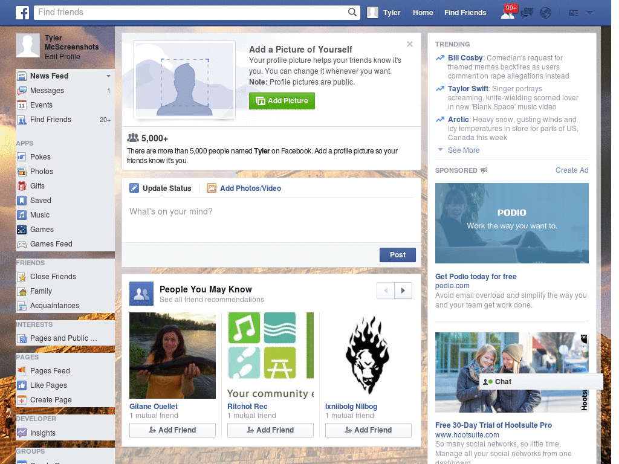Image resolution: width=619 pixels, height=464 pixels.
Task: Switch to Update Status tab
Action: (x=160, y=188)
